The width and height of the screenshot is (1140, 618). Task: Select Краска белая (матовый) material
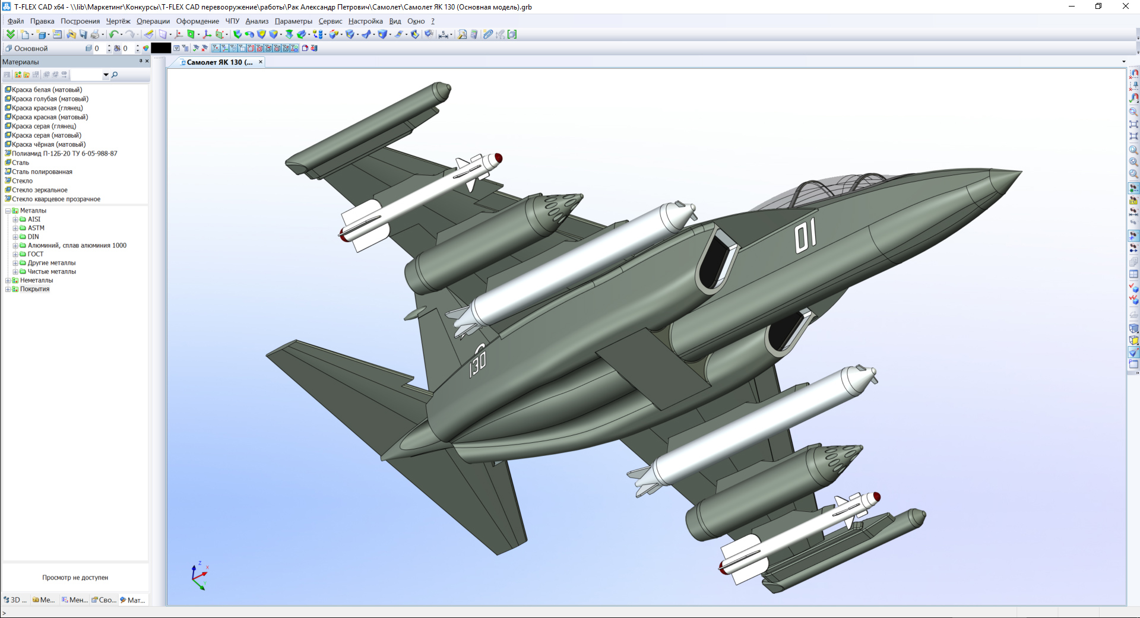pos(47,90)
